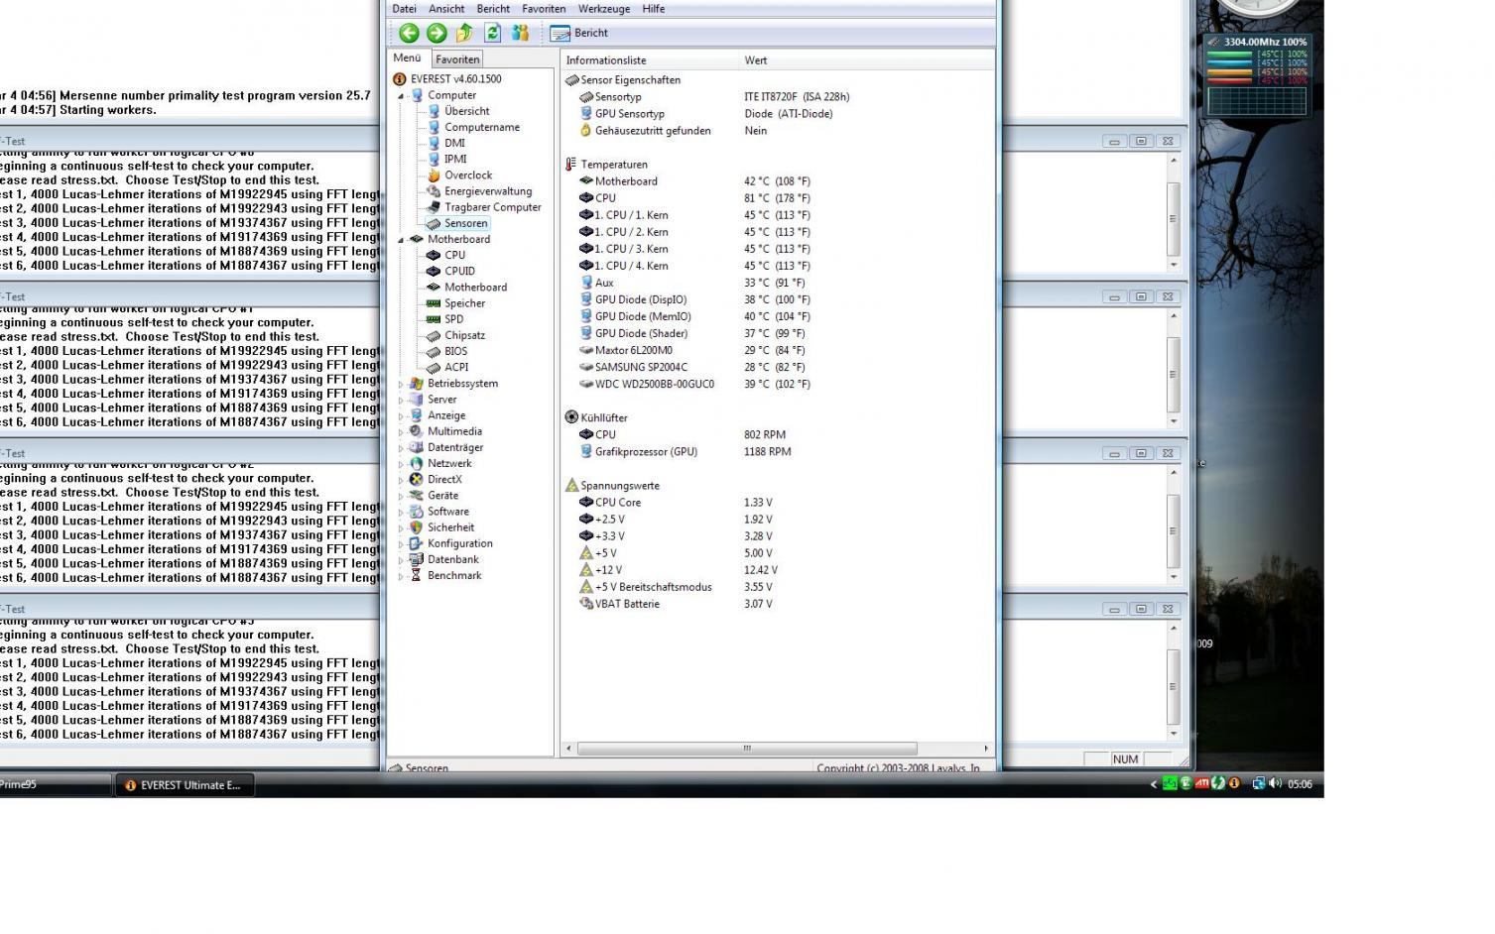
Task: Open ACPI entry in tree
Action: (x=456, y=367)
